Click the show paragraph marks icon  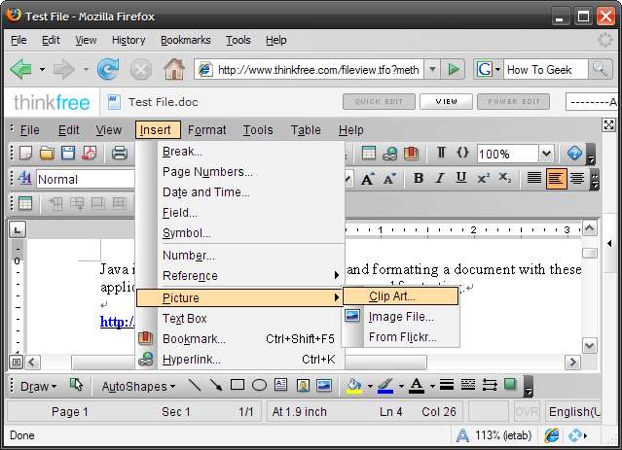(441, 154)
